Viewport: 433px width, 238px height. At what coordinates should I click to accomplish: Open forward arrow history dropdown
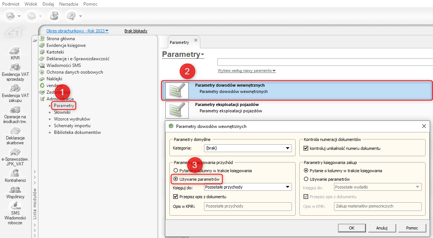(40, 16)
